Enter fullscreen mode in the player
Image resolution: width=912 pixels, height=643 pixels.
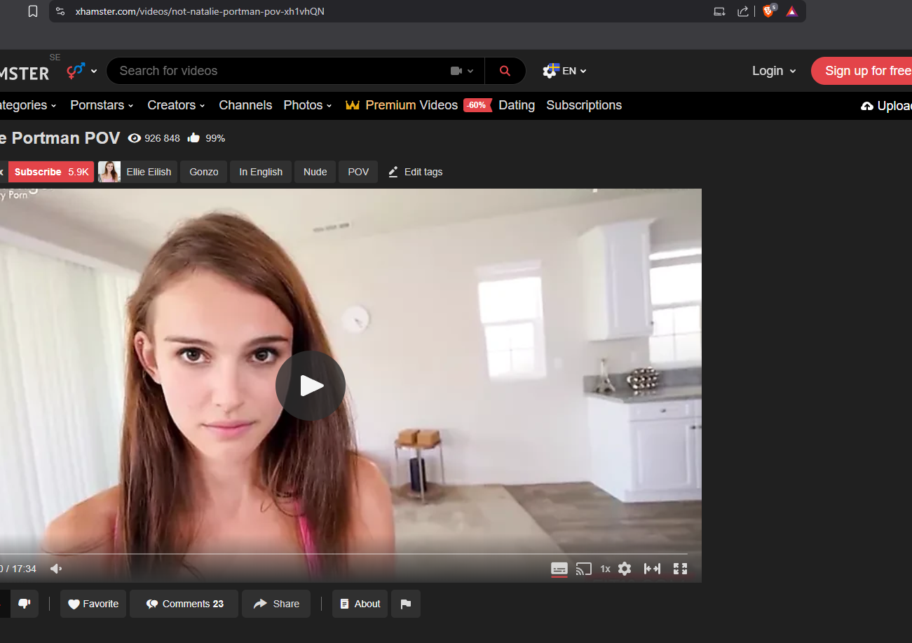click(x=680, y=569)
